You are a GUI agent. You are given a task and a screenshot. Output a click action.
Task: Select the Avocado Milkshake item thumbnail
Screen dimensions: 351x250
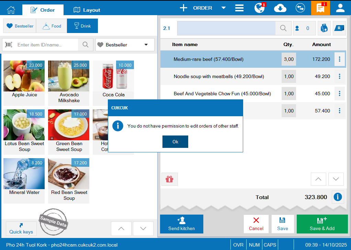[x=69, y=76]
